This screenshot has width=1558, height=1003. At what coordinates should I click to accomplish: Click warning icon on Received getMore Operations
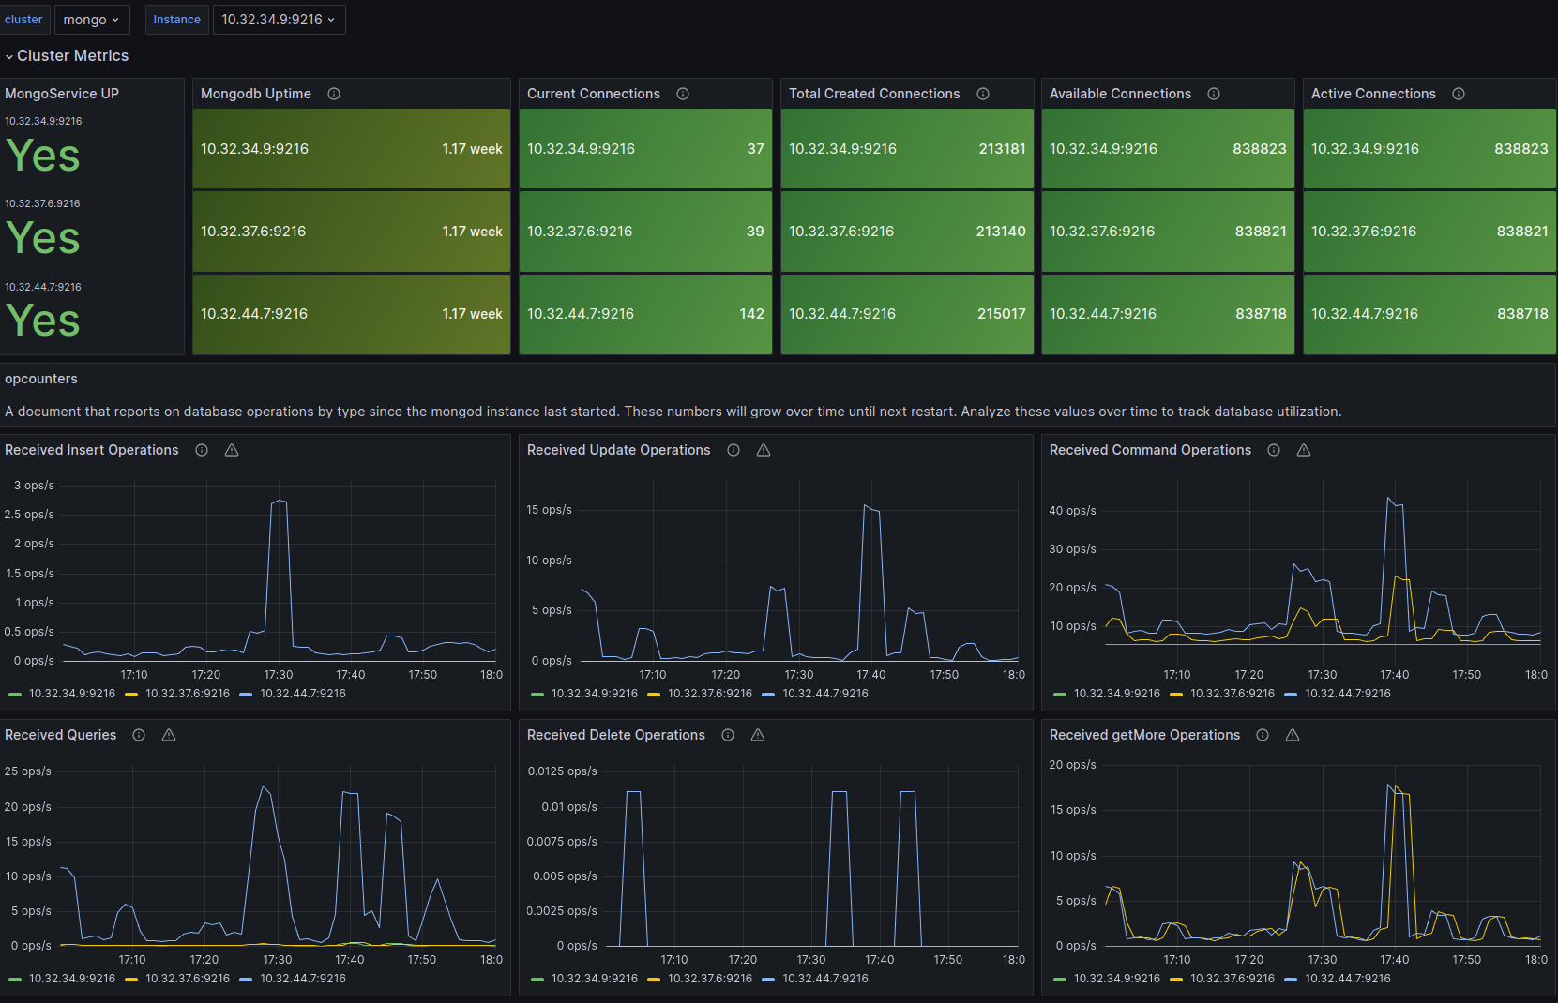pos(1293,735)
